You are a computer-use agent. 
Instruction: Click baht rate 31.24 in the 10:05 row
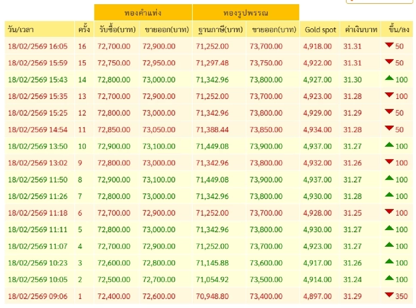[353, 279]
